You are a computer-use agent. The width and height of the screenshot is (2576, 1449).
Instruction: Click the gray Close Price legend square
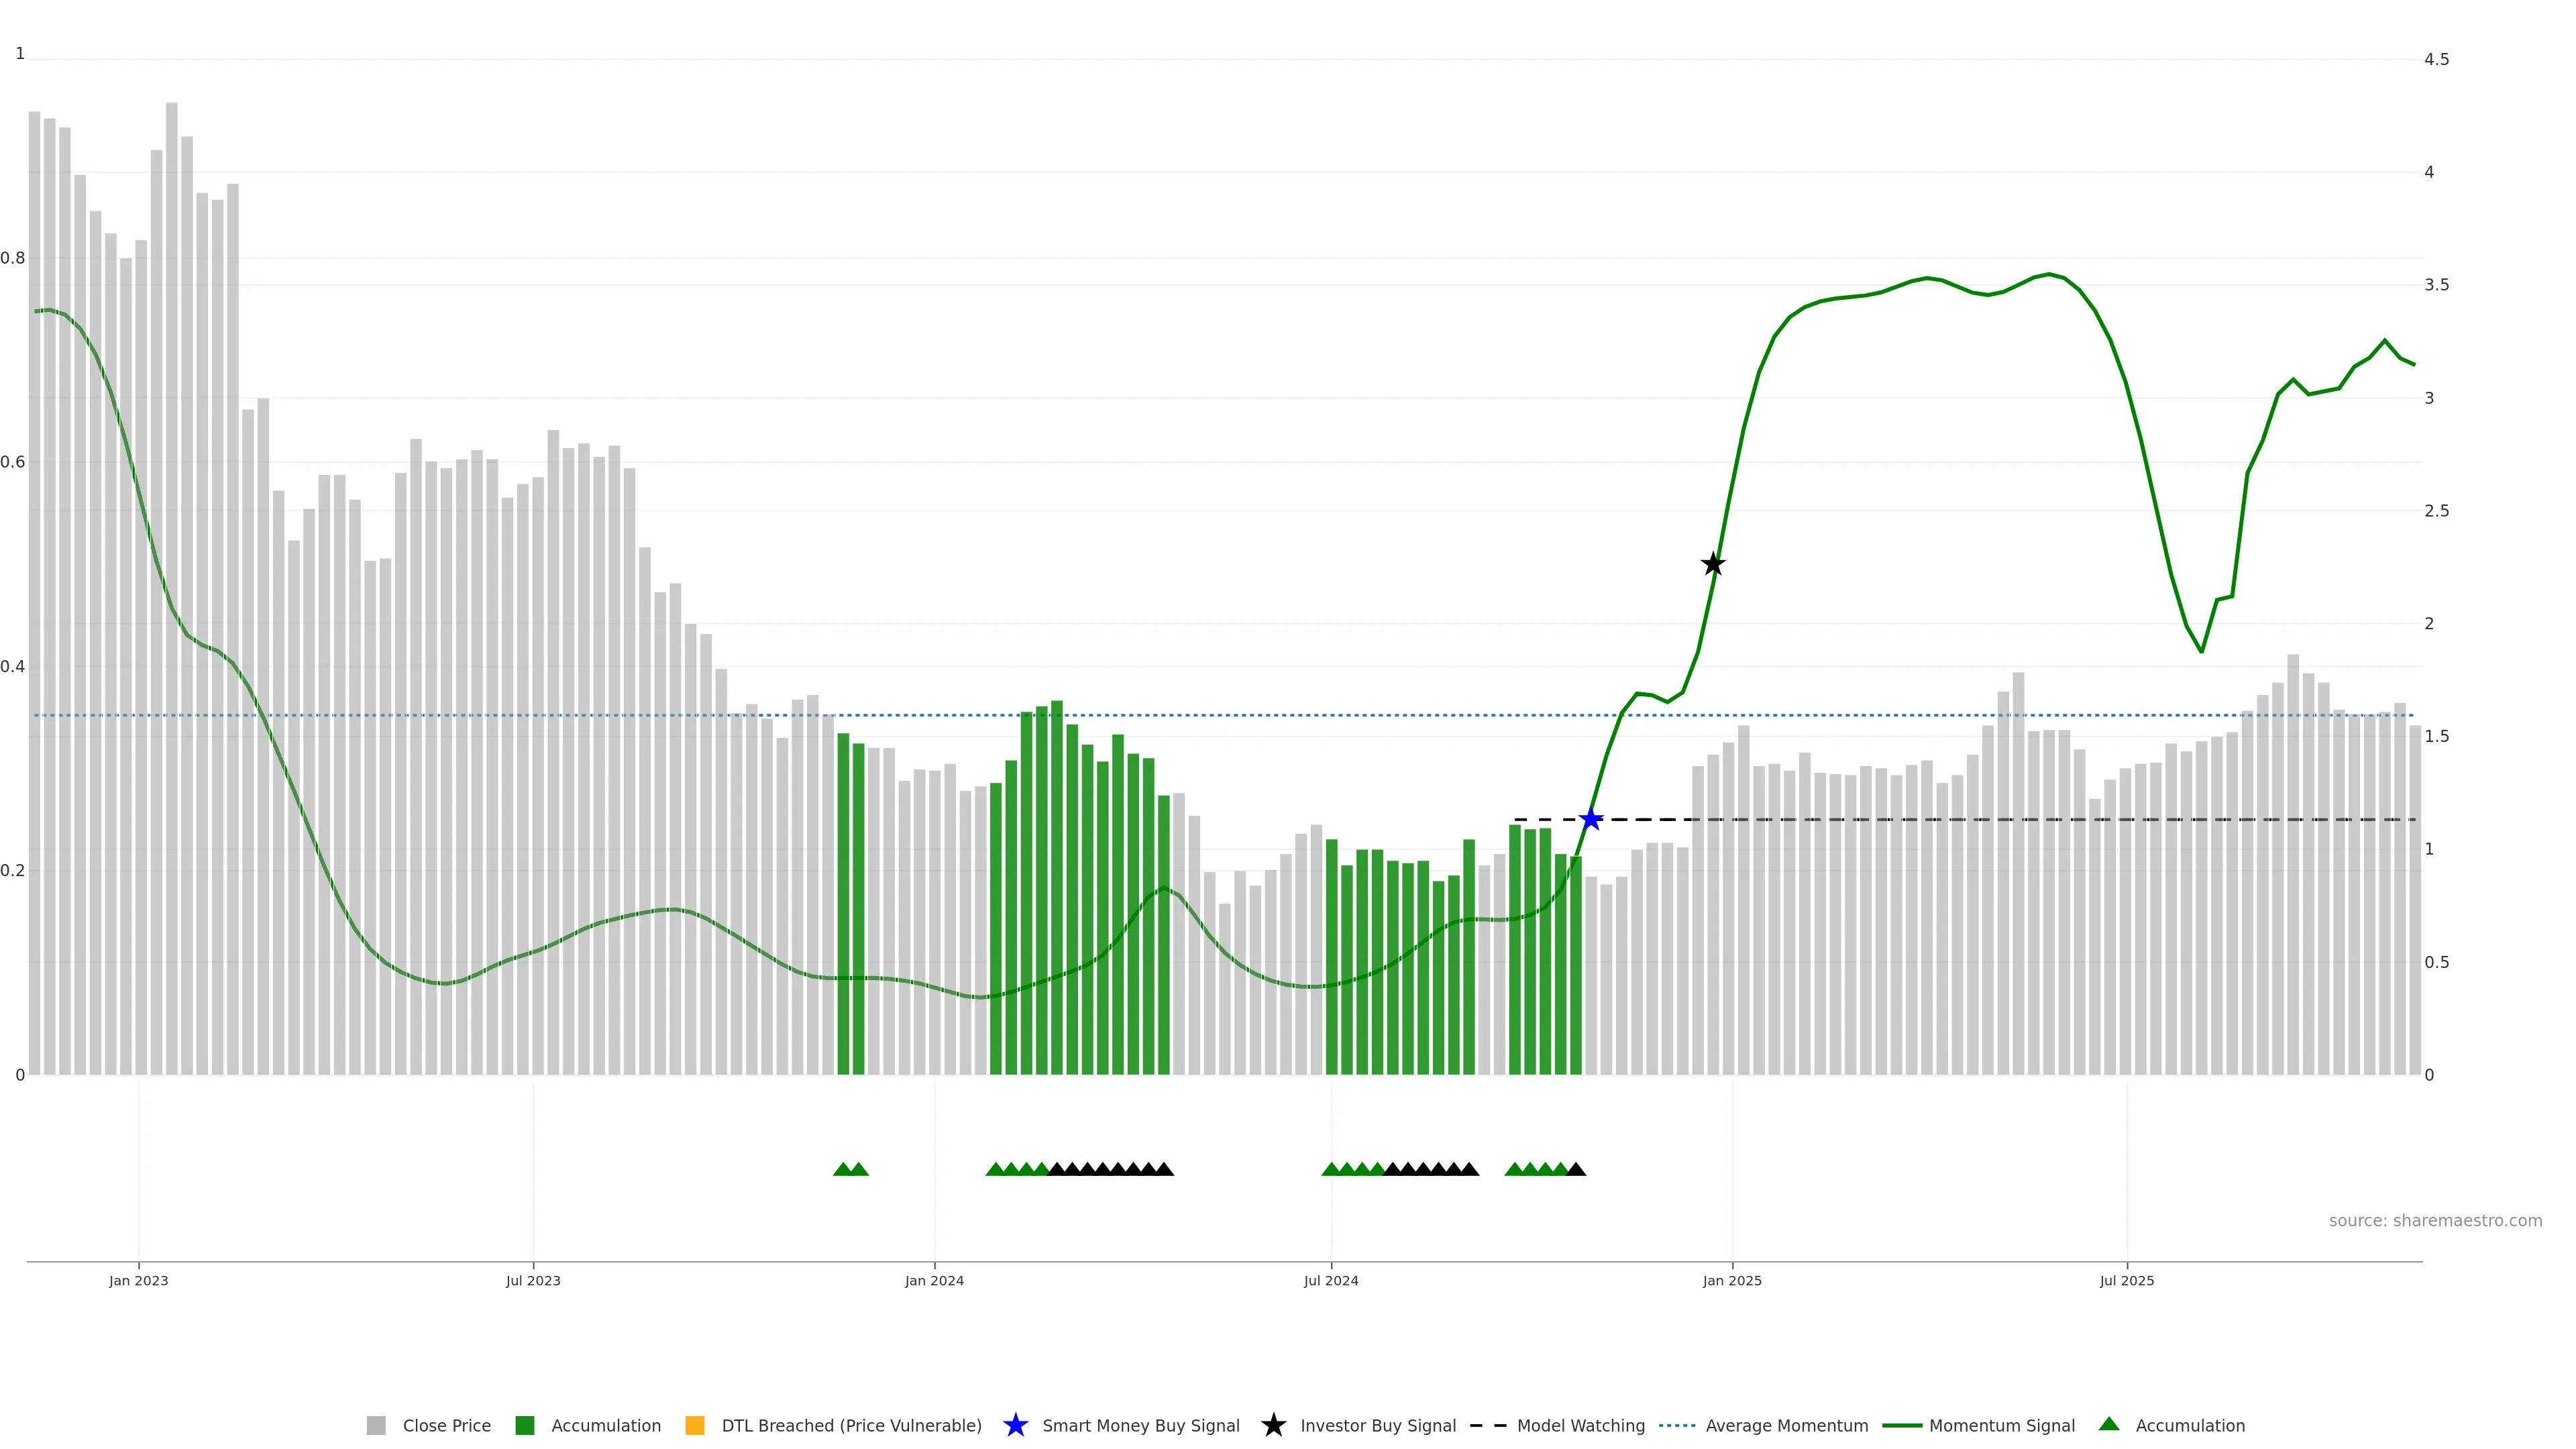pos(376,1425)
